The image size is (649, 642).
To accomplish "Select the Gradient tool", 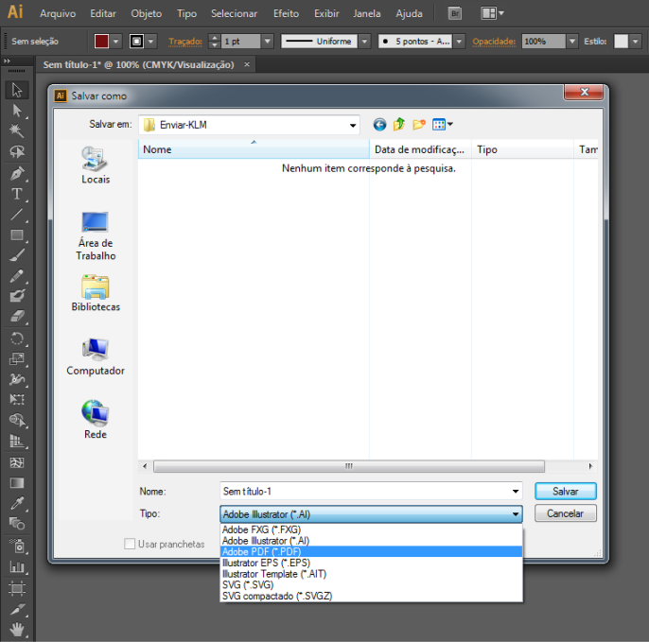I will click(17, 483).
